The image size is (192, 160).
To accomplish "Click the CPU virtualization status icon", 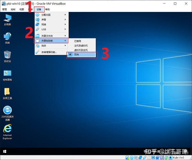I will coord(161,158).
